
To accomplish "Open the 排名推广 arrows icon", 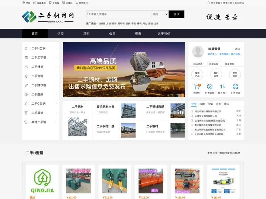I will tap(222, 87).
